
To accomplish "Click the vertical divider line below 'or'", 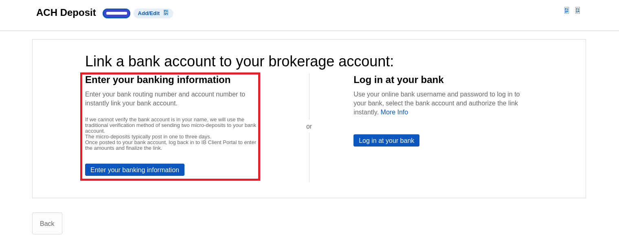I will (309, 158).
